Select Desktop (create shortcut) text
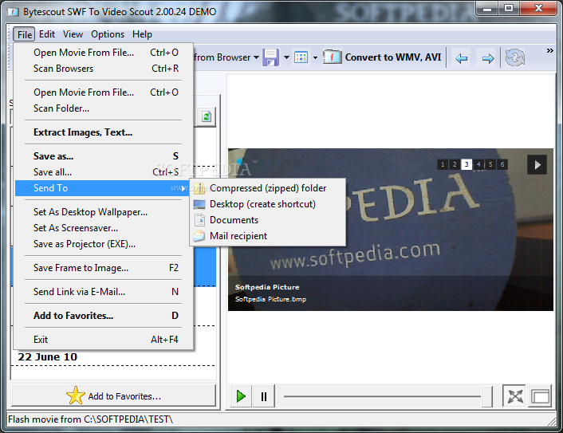This screenshot has width=563, height=433. pos(262,204)
